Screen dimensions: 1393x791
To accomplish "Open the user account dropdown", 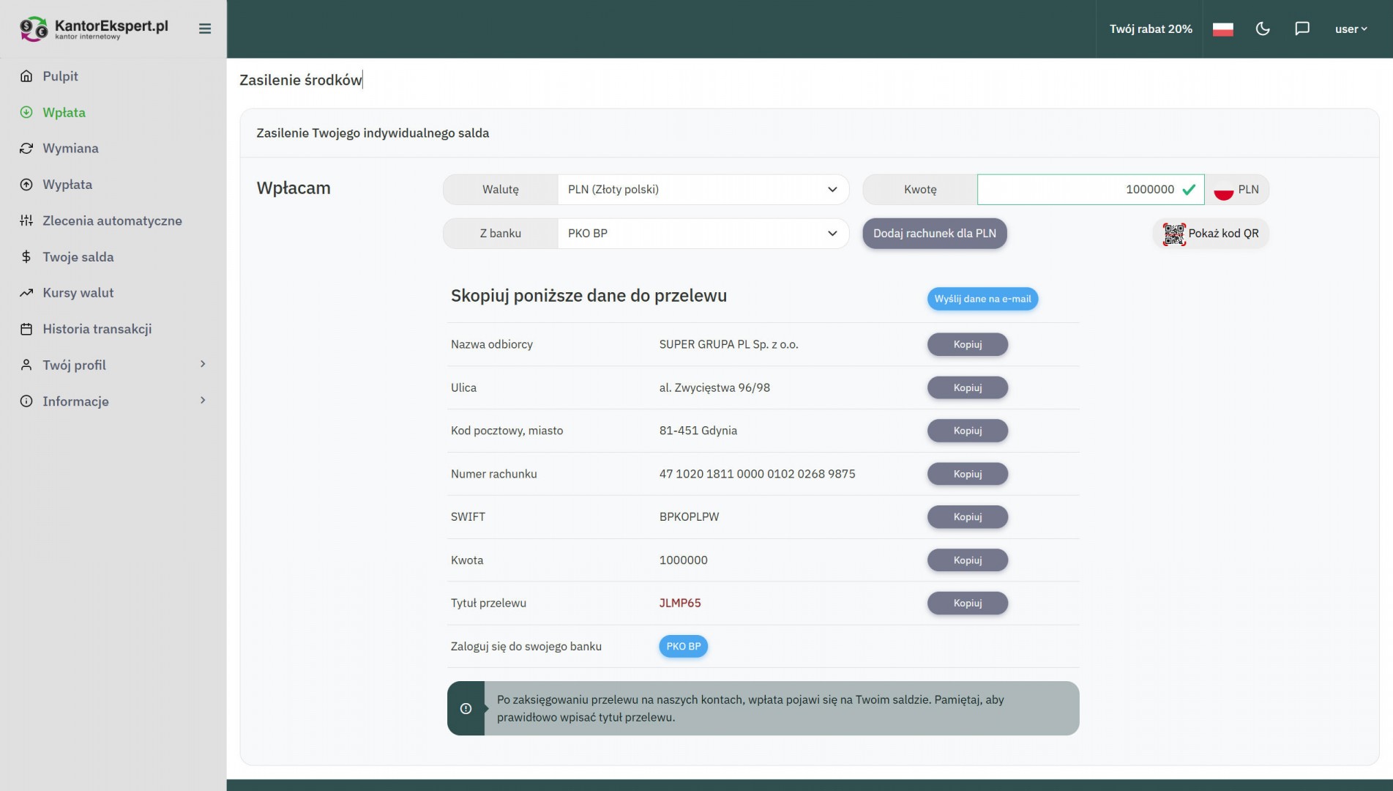I will pos(1351,29).
